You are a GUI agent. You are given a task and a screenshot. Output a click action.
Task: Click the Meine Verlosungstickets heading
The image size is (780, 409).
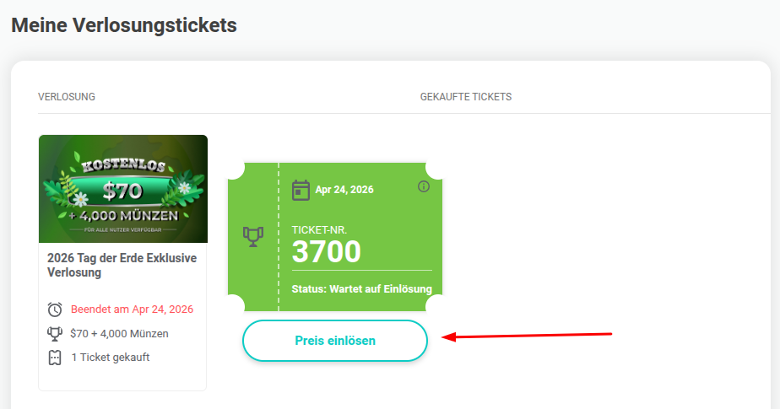tap(124, 25)
